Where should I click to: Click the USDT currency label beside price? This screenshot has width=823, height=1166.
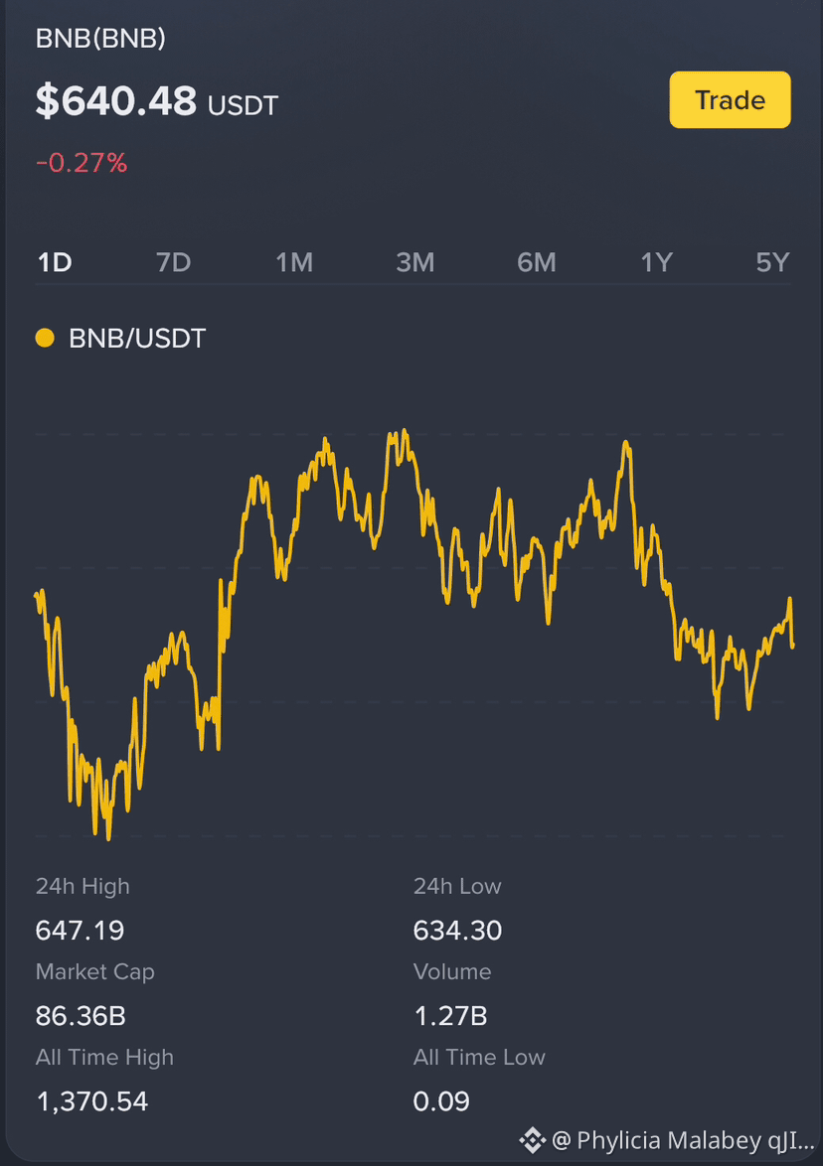pos(243,105)
